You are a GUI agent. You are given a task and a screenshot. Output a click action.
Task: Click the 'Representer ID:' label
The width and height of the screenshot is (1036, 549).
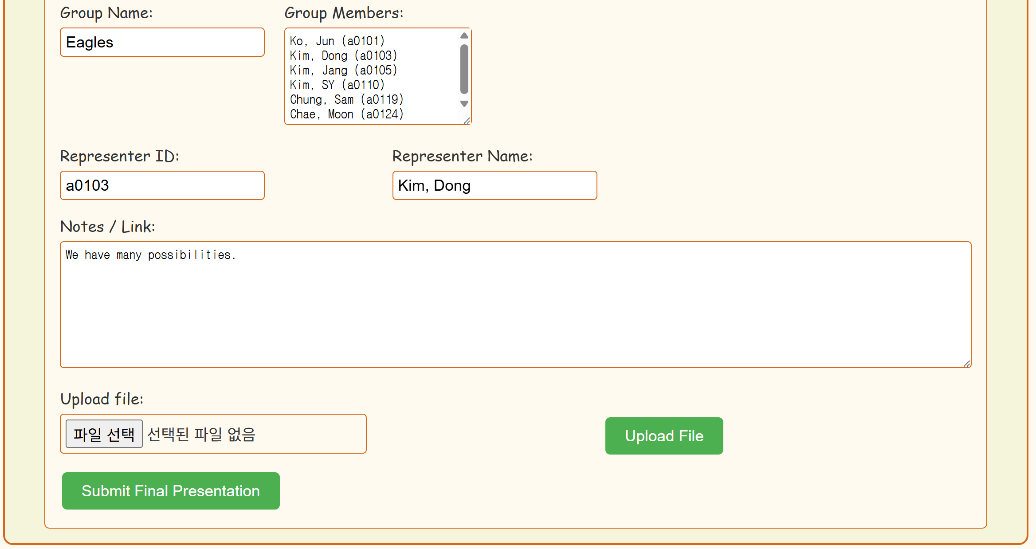pos(119,156)
